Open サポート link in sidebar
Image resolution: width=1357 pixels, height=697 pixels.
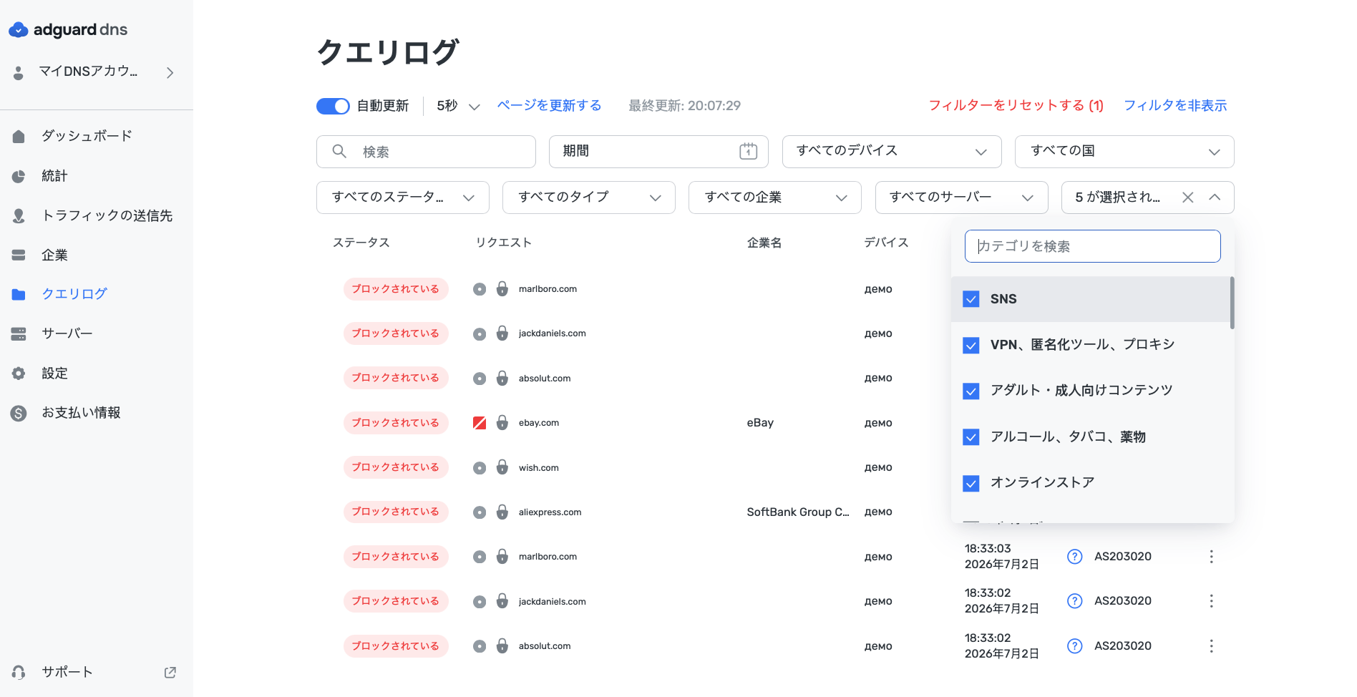pos(67,672)
